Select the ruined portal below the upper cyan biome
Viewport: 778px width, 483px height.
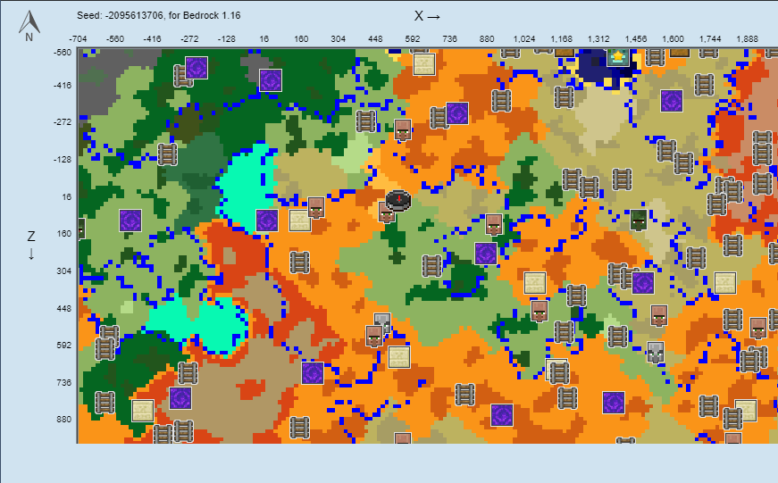(266, 220)
